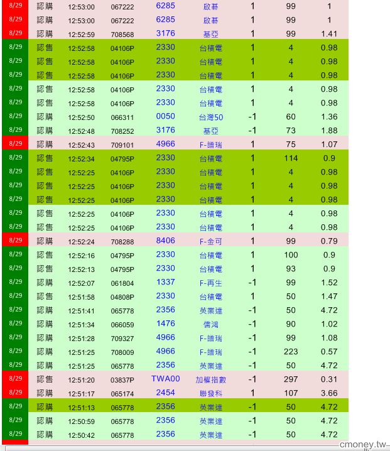Click the time cell 12:50:42
The height and width of the screenshot is (451, 390).
(81, 435)
